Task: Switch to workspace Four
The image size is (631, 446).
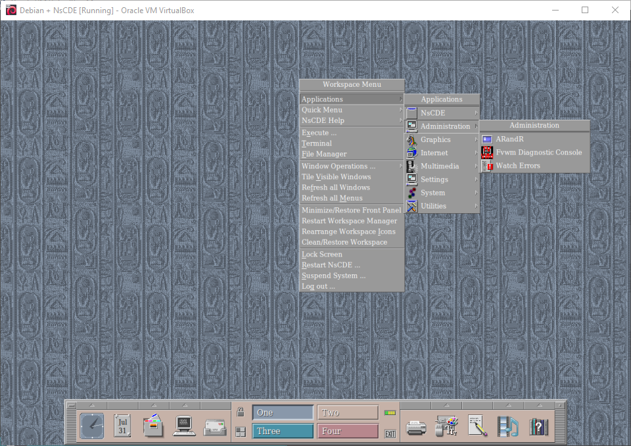Action: coord(348,431)
